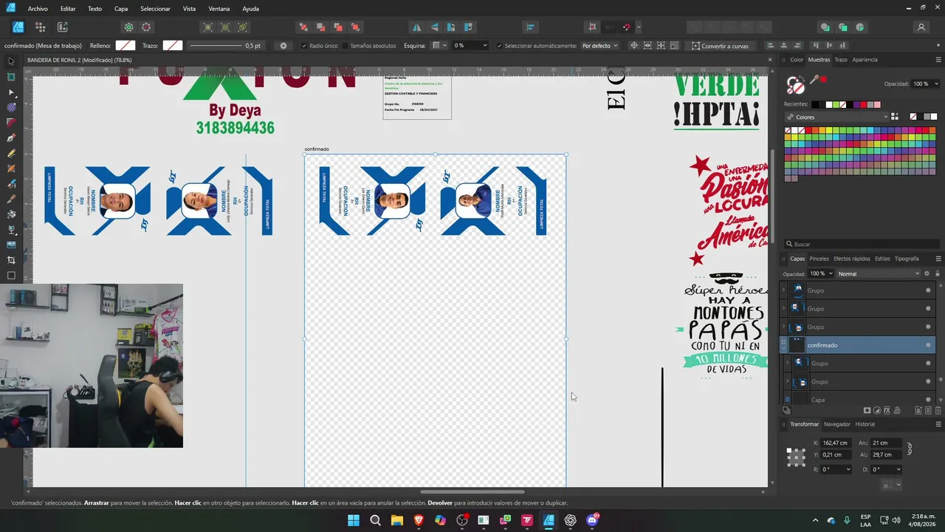945x532 pixels.
Task: Switch to the Designer persona
Action: coord(18,27)
